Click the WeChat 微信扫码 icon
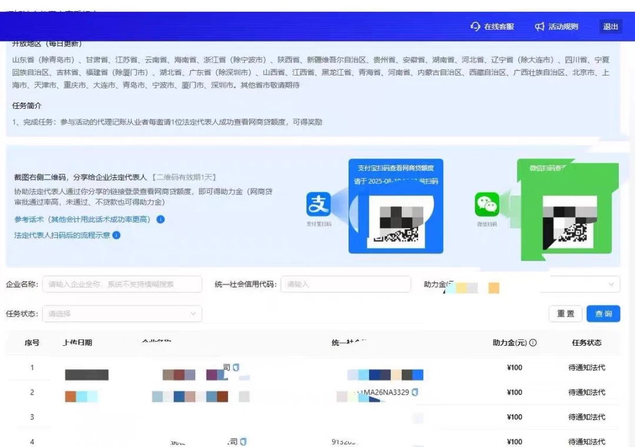This screenshot has height=447, width=635. (487, 205)
